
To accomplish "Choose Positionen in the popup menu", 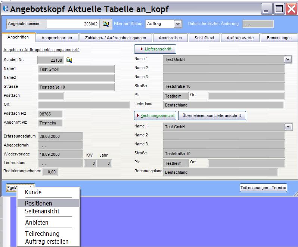I will (49, 203).
